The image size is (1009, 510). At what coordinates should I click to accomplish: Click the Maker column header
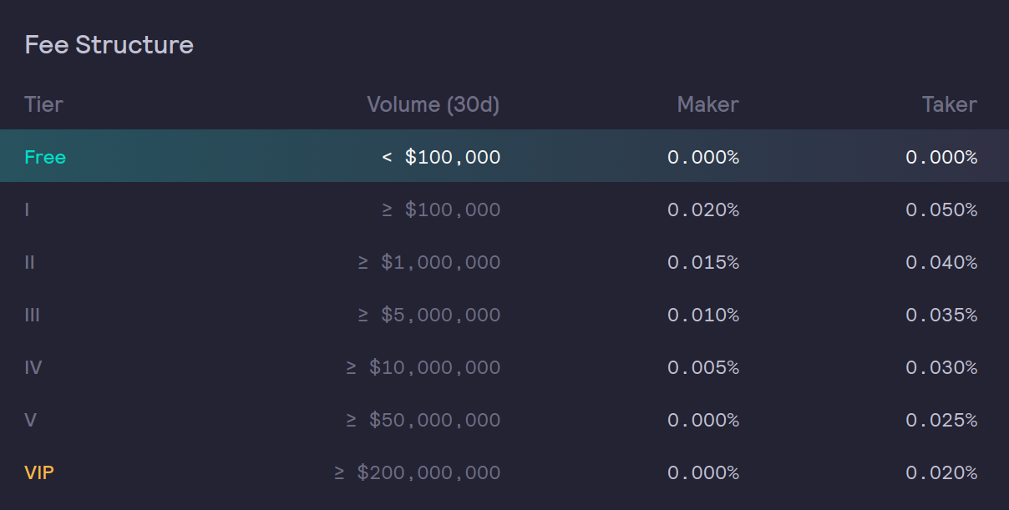coord(707,104)
